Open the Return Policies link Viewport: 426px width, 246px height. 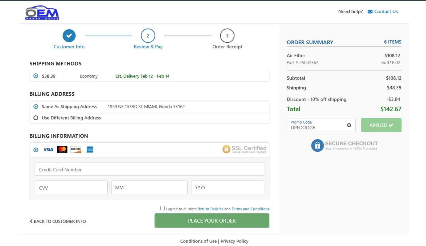click(210, 209)
